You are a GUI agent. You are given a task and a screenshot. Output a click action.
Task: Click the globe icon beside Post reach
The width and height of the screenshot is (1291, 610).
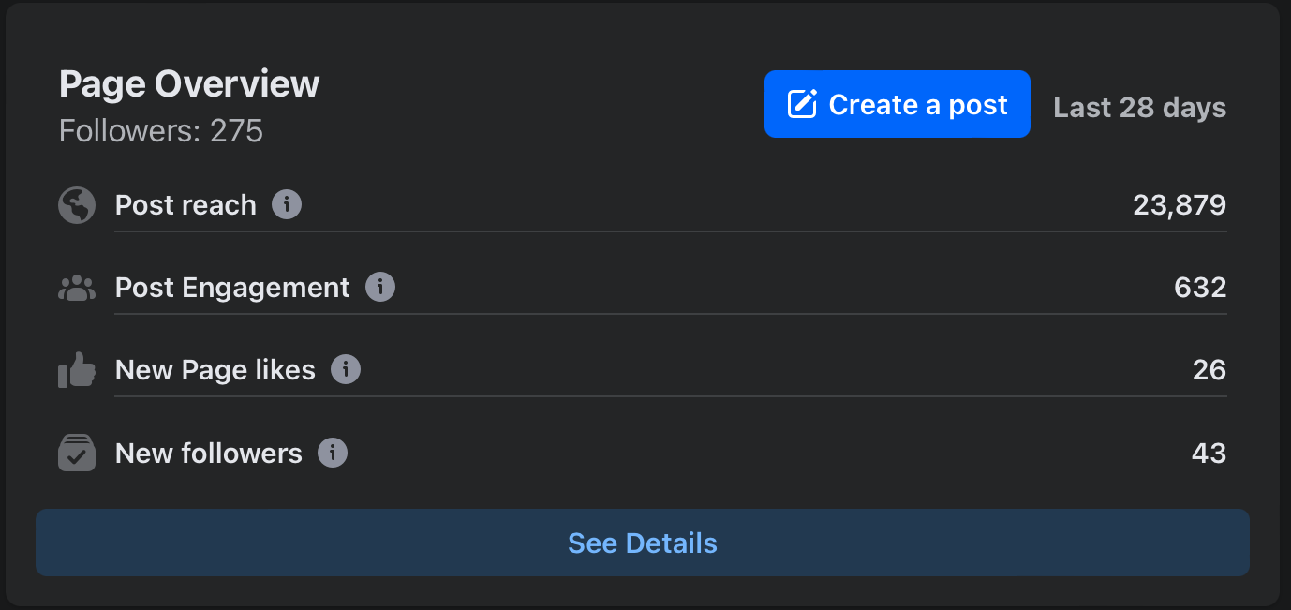[x=77, y=205]
